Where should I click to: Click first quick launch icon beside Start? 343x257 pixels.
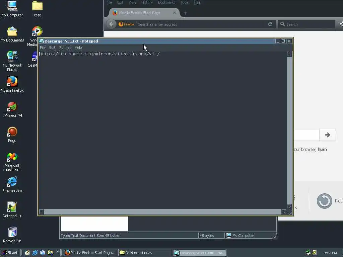click(x=27, y=253)
